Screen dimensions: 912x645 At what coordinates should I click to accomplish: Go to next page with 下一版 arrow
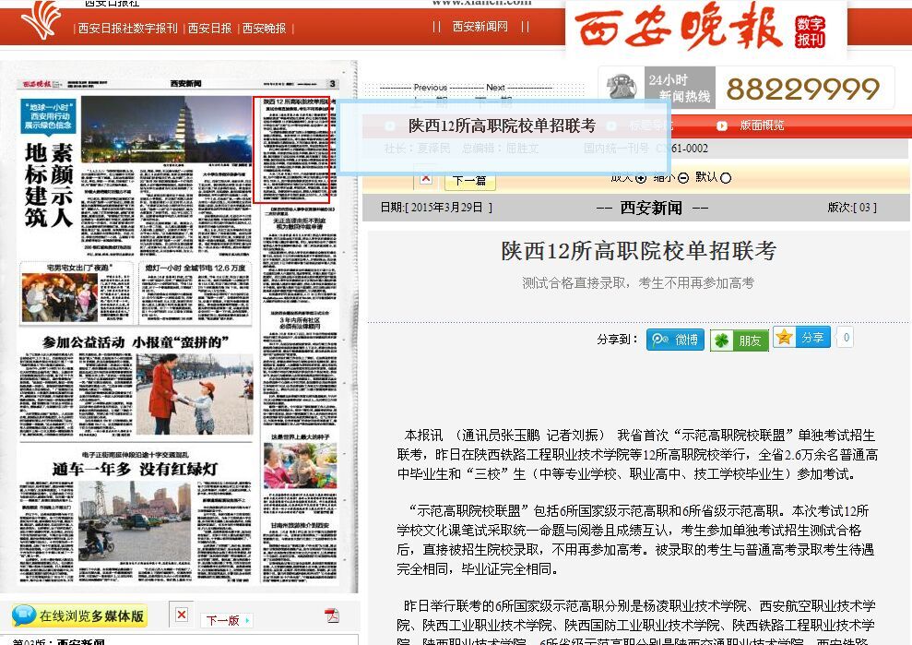(227, 620)
